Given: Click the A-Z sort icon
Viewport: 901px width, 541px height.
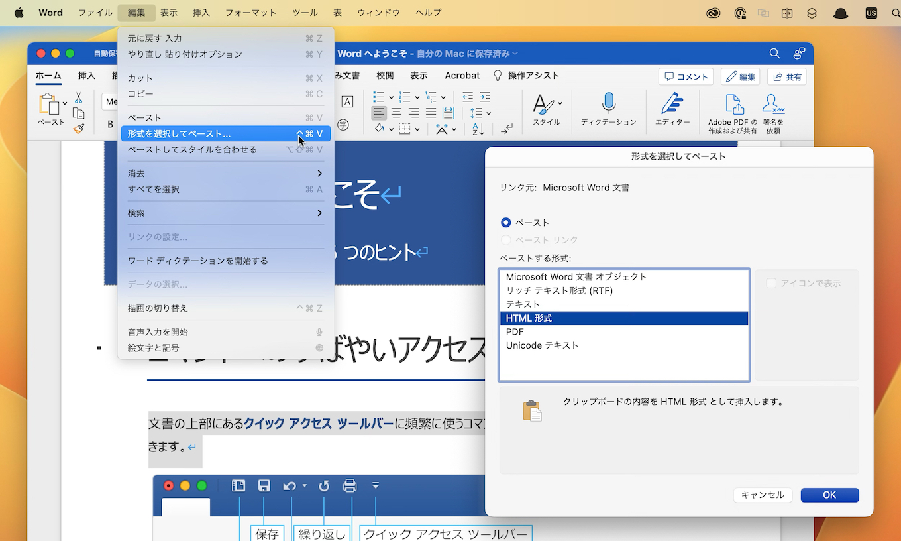Looking at the screenshot, I should point(478,129).
